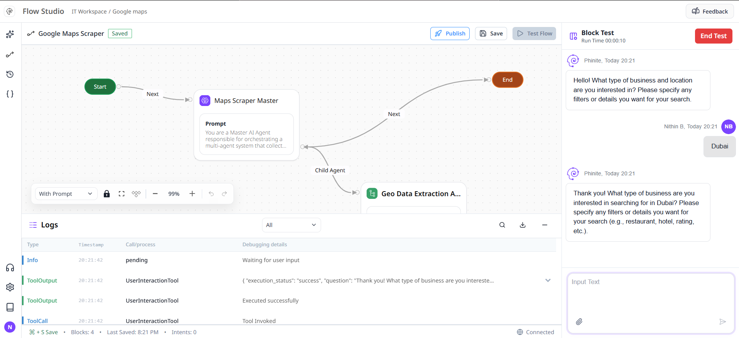
Task: Click the End Test button
Action: (x=714, y=36)
